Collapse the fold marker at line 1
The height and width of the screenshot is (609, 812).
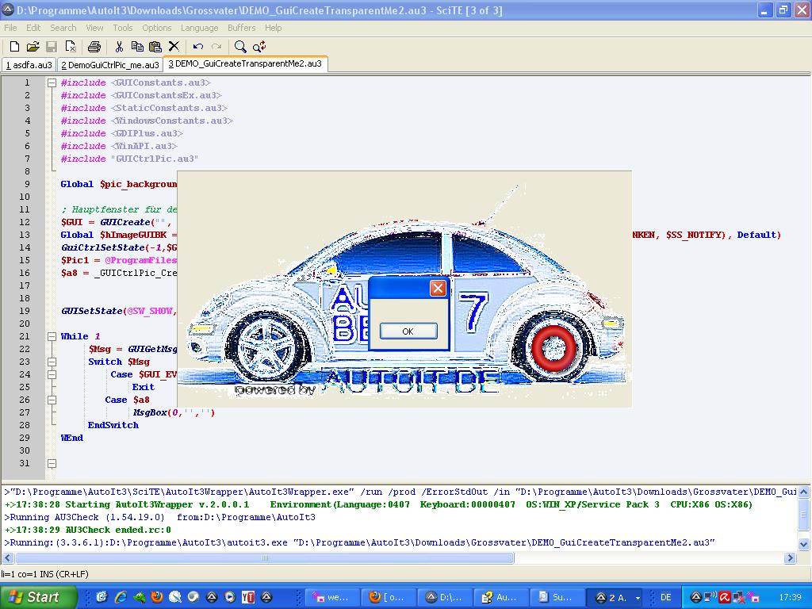(52, 82)
